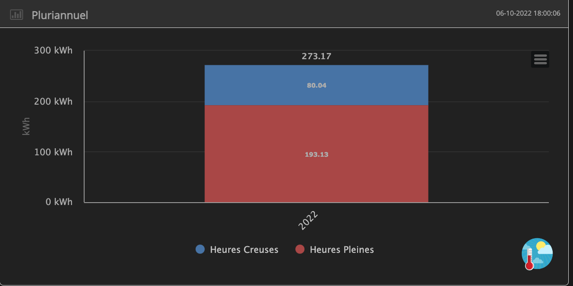Click the red Heures Pleines legend dot
Image resolution: width=573 pixels, height=286 pixels.
click(x=300, y=250)
